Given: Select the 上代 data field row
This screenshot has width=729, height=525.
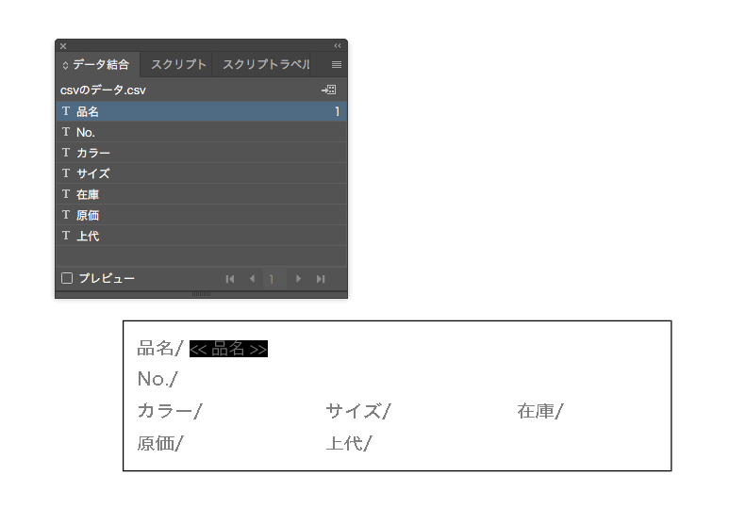Looking at the screenshot, I should 201,236.
